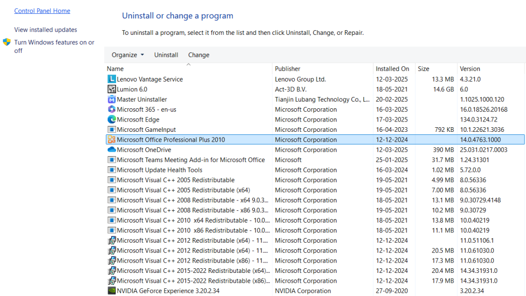This screenshot has height=296, width=526.
Task: Click the Visual C++ 2008 x64 icon
Action: pos(111,200)
